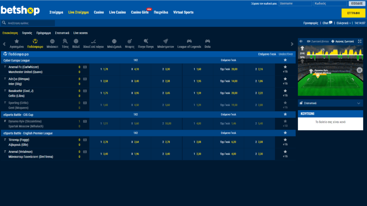This screenshot has height=206, width=367.
Task: Click the Username input field
Action: 295,4
